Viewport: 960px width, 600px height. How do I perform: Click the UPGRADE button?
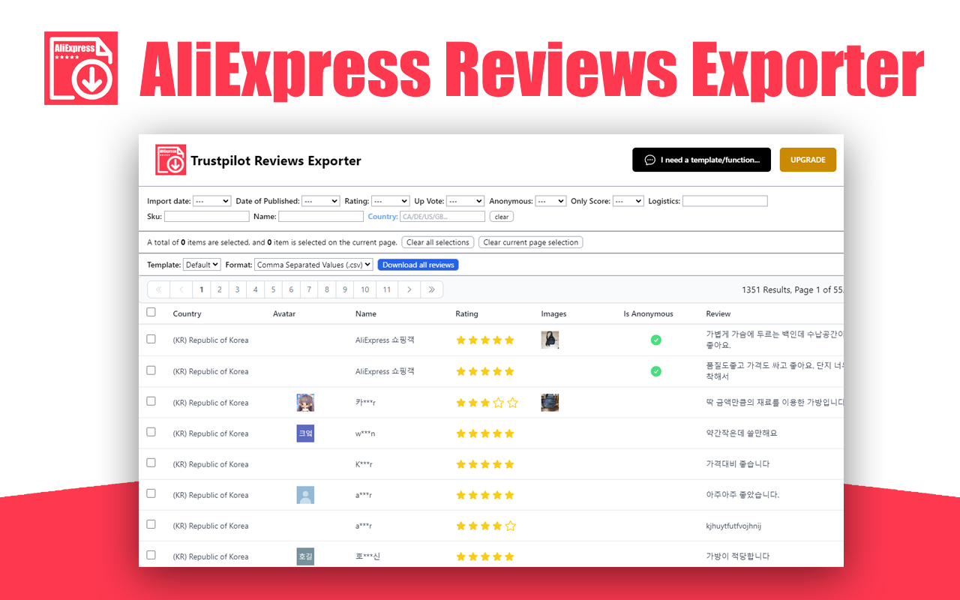point(808,160)
